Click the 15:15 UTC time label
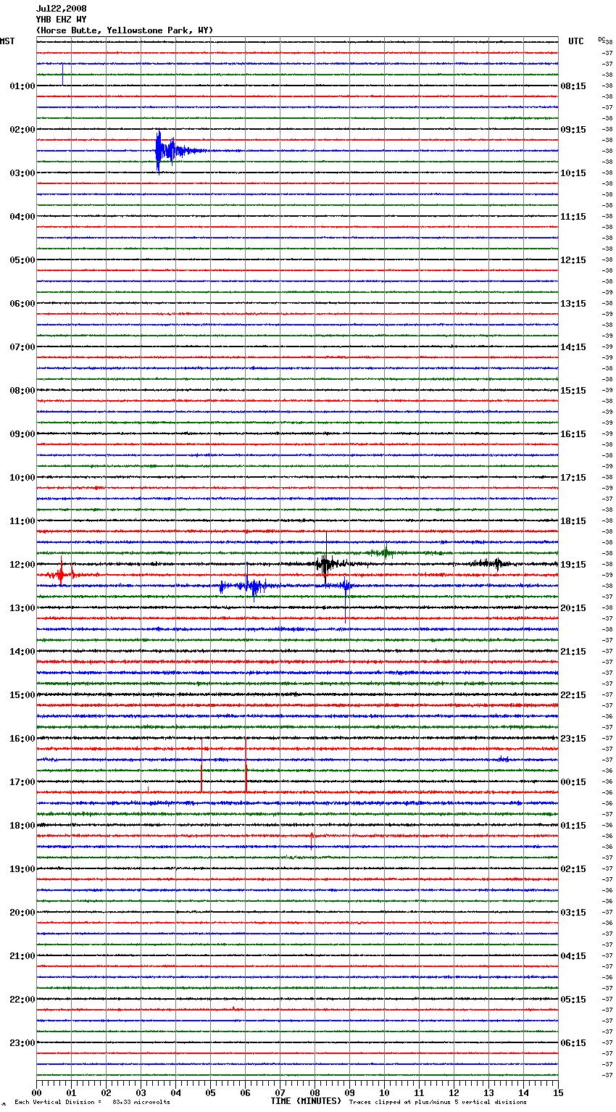 pos(573,391)
